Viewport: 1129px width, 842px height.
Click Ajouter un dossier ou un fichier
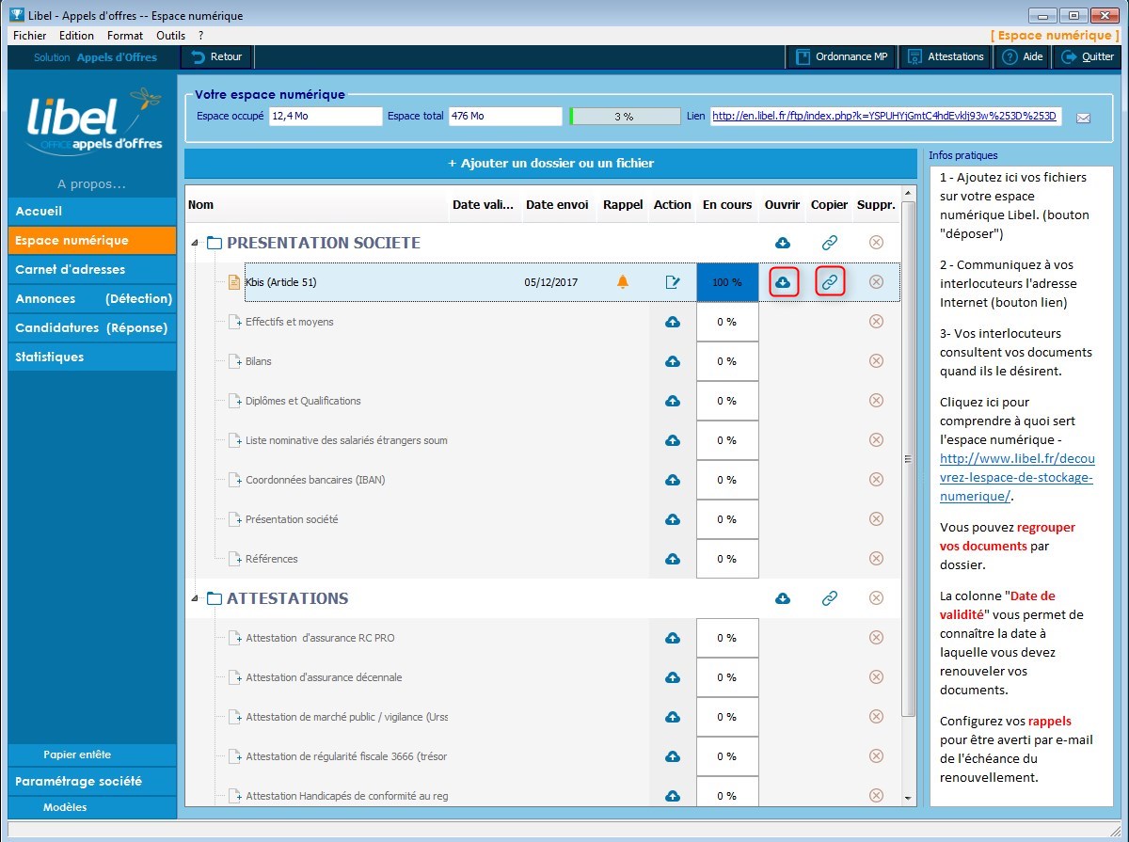(x=550, y=164)
